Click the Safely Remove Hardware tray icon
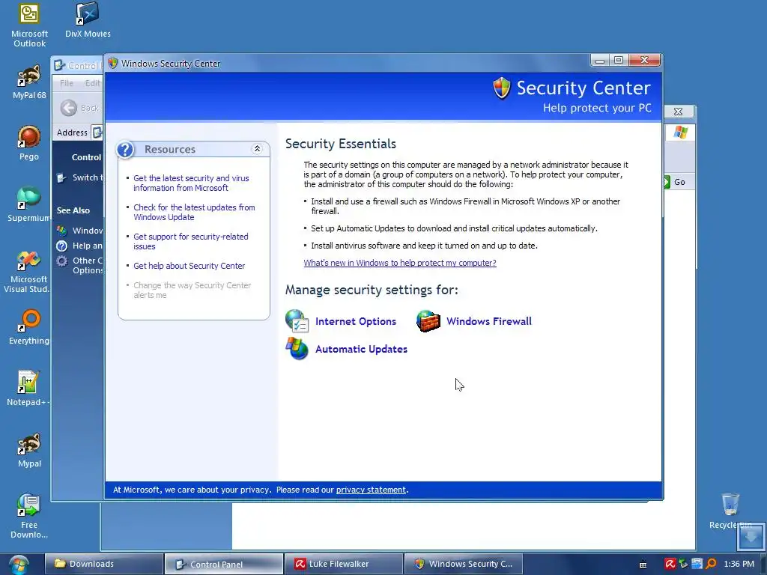The image size is (767, 575). (x=683, y=564)
